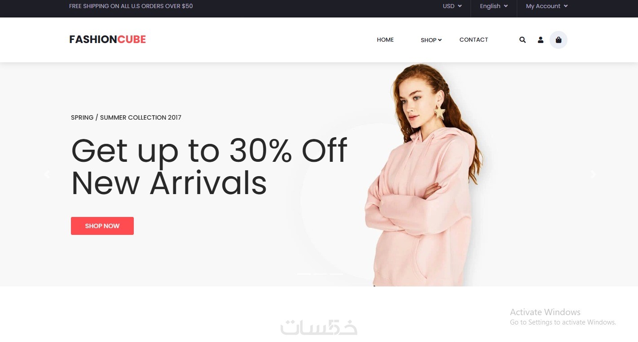The width and height of the screenshot is (638, 342).
Task: Open the shopping bag cart icon
Action: tap(559, 40)
